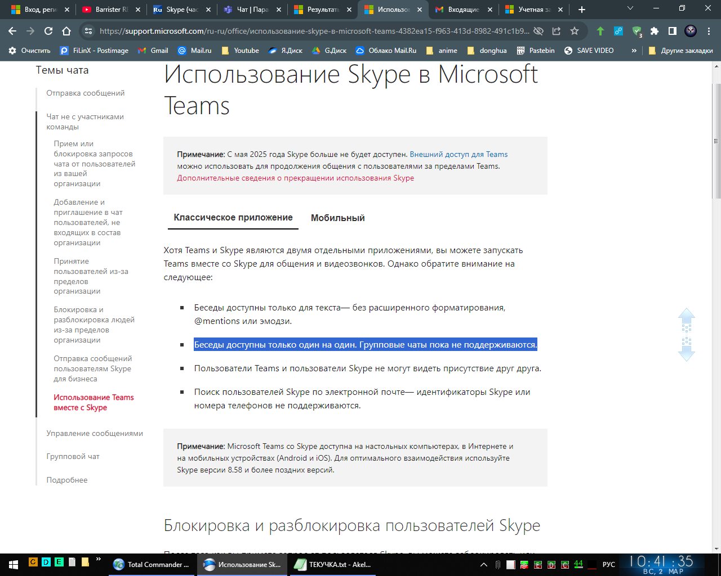Image resolution: width=721 pixels, height=576 pixels.
Task: Open the Внешний доступ для Teams link
Action: [x=459, y=154]
